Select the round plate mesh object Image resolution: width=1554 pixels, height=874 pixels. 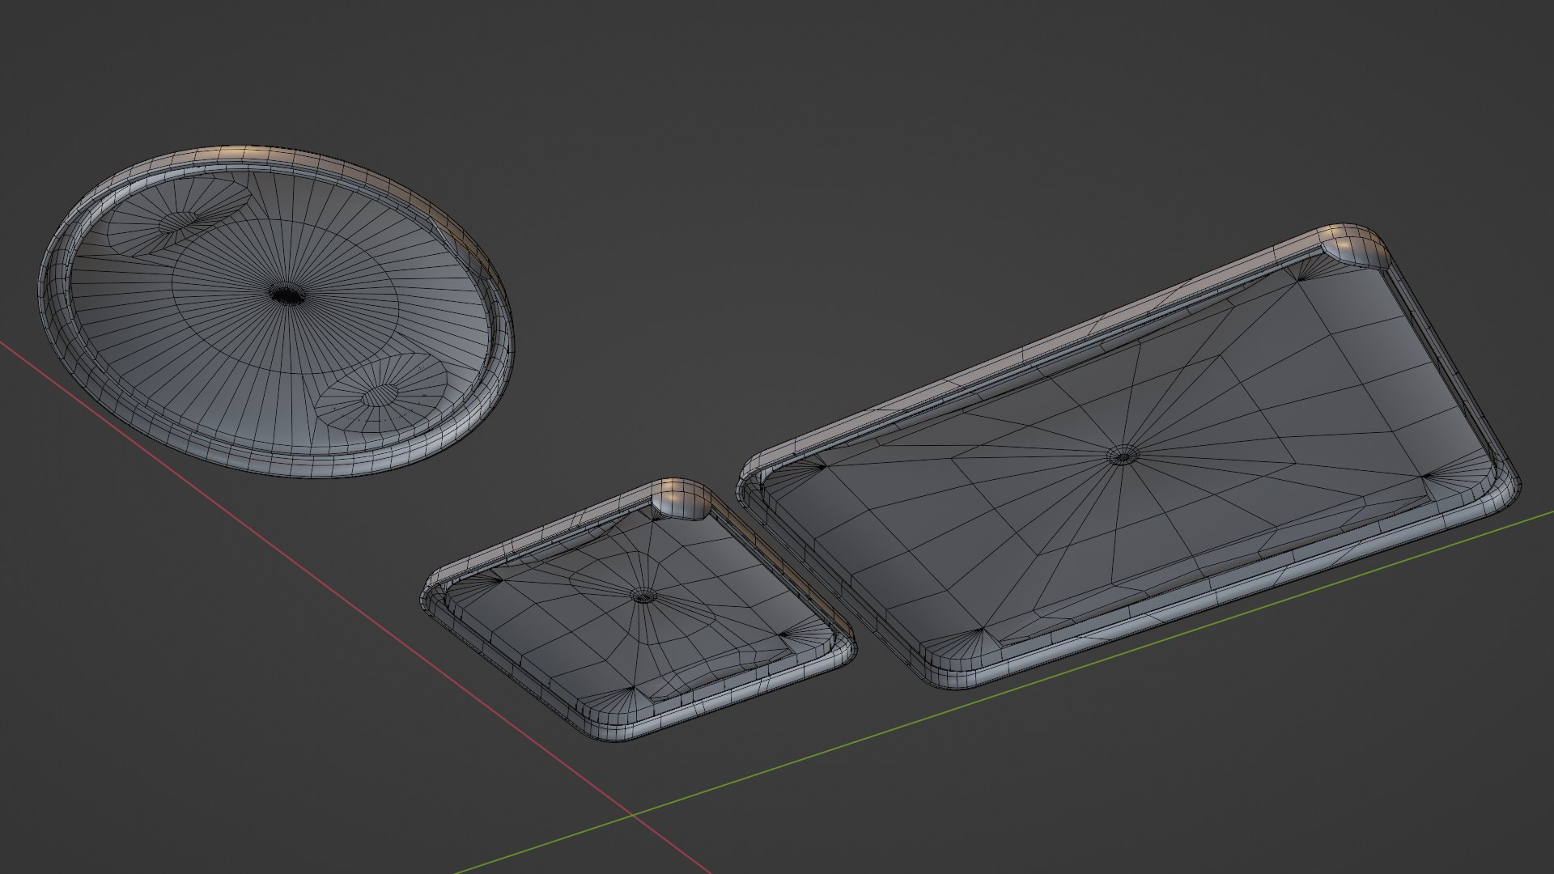point(276,312)
